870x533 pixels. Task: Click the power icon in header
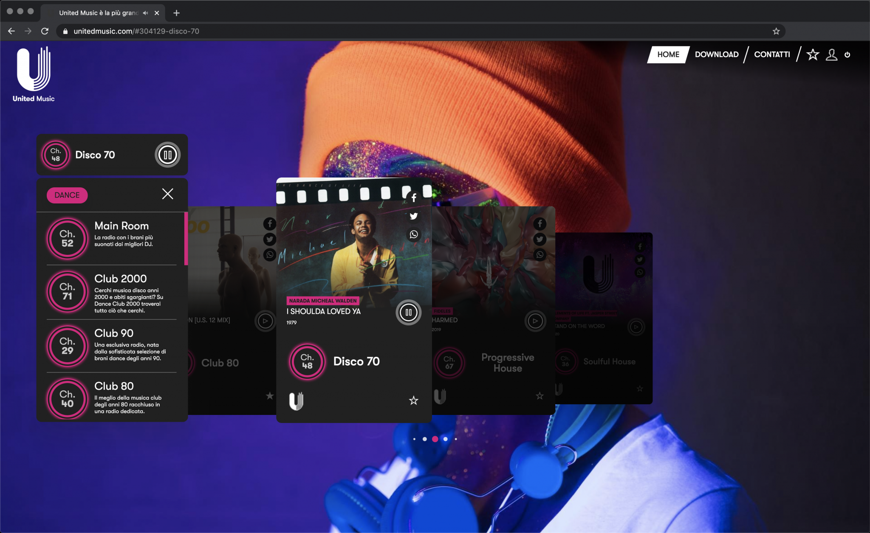[847, 54]
